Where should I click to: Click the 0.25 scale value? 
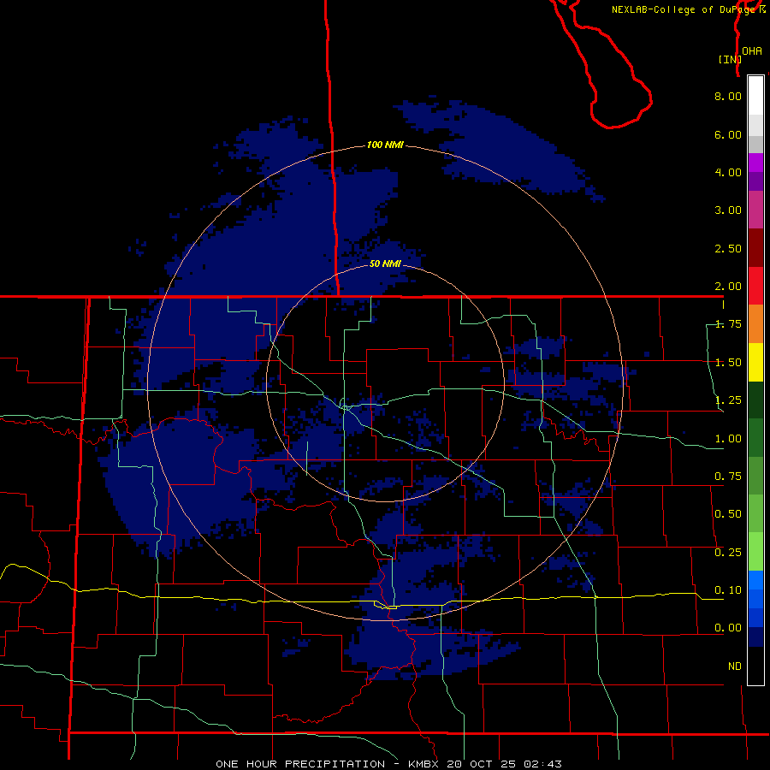(x=728, y=553)
